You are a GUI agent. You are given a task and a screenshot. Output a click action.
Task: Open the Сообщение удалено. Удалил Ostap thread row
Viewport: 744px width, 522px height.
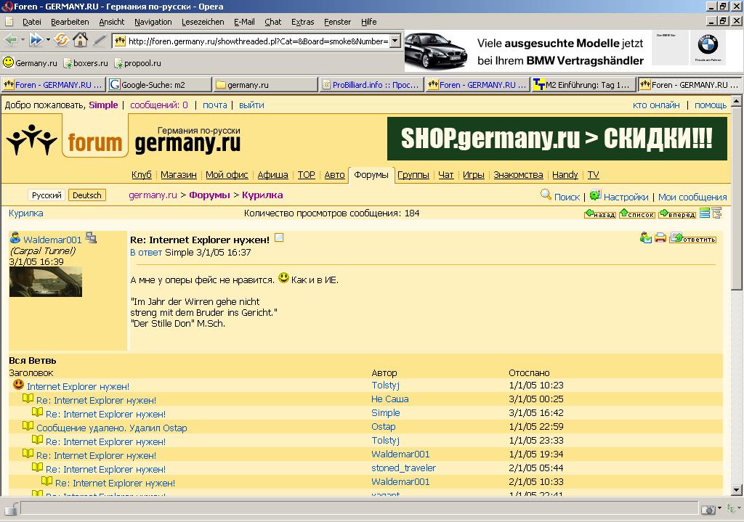click(111, 428)
